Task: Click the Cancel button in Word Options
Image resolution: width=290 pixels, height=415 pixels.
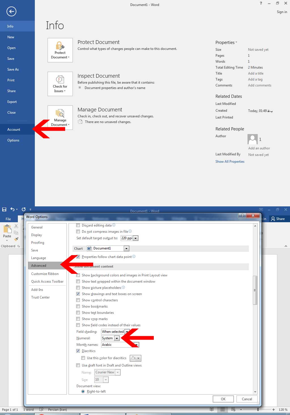Action: (247, 399)
